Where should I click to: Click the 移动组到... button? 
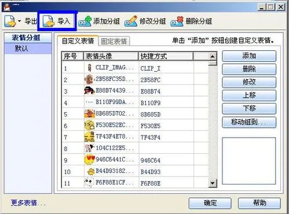[x=249, y=122]
